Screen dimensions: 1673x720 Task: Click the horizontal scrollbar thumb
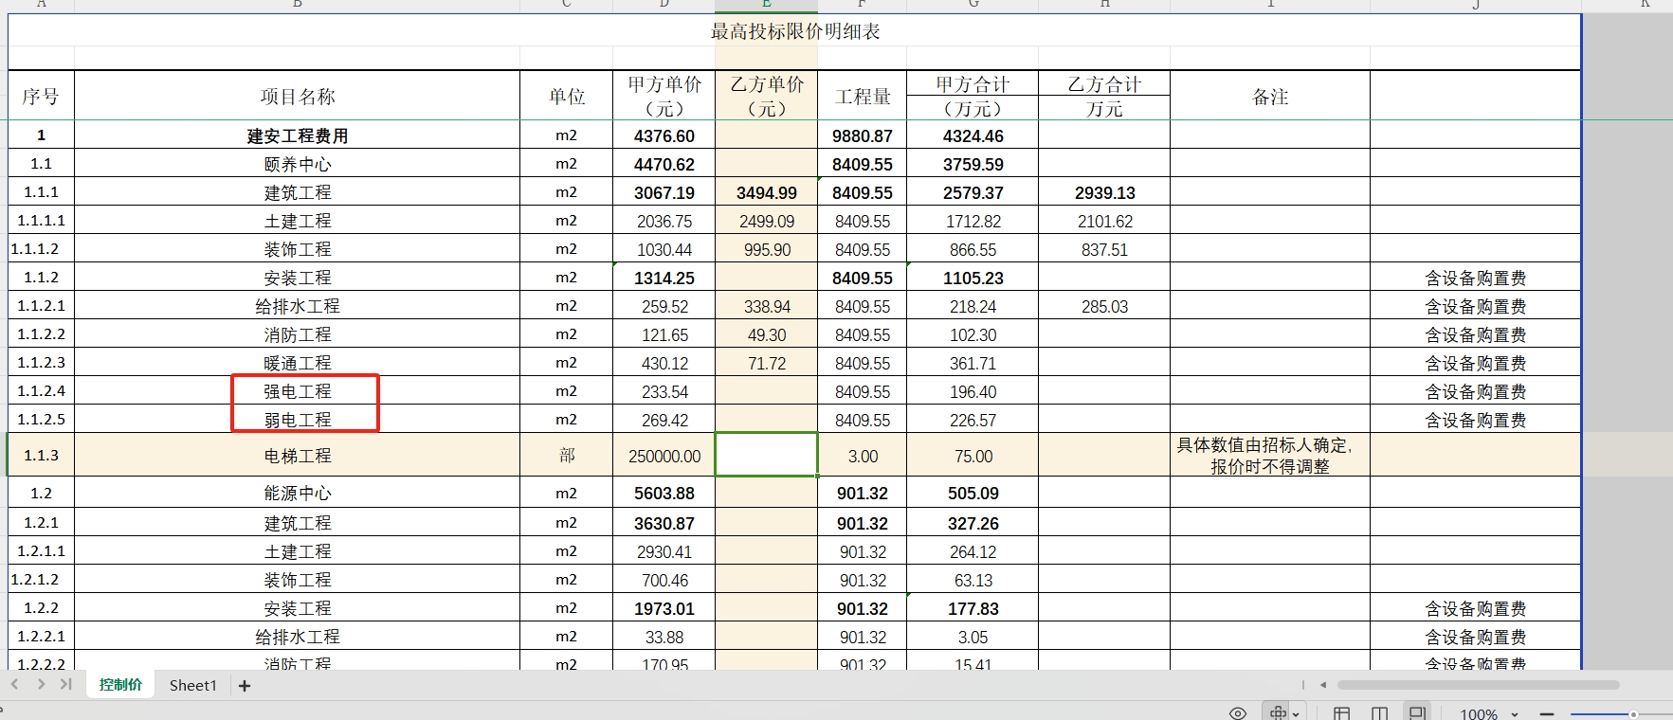(1478, 685)
